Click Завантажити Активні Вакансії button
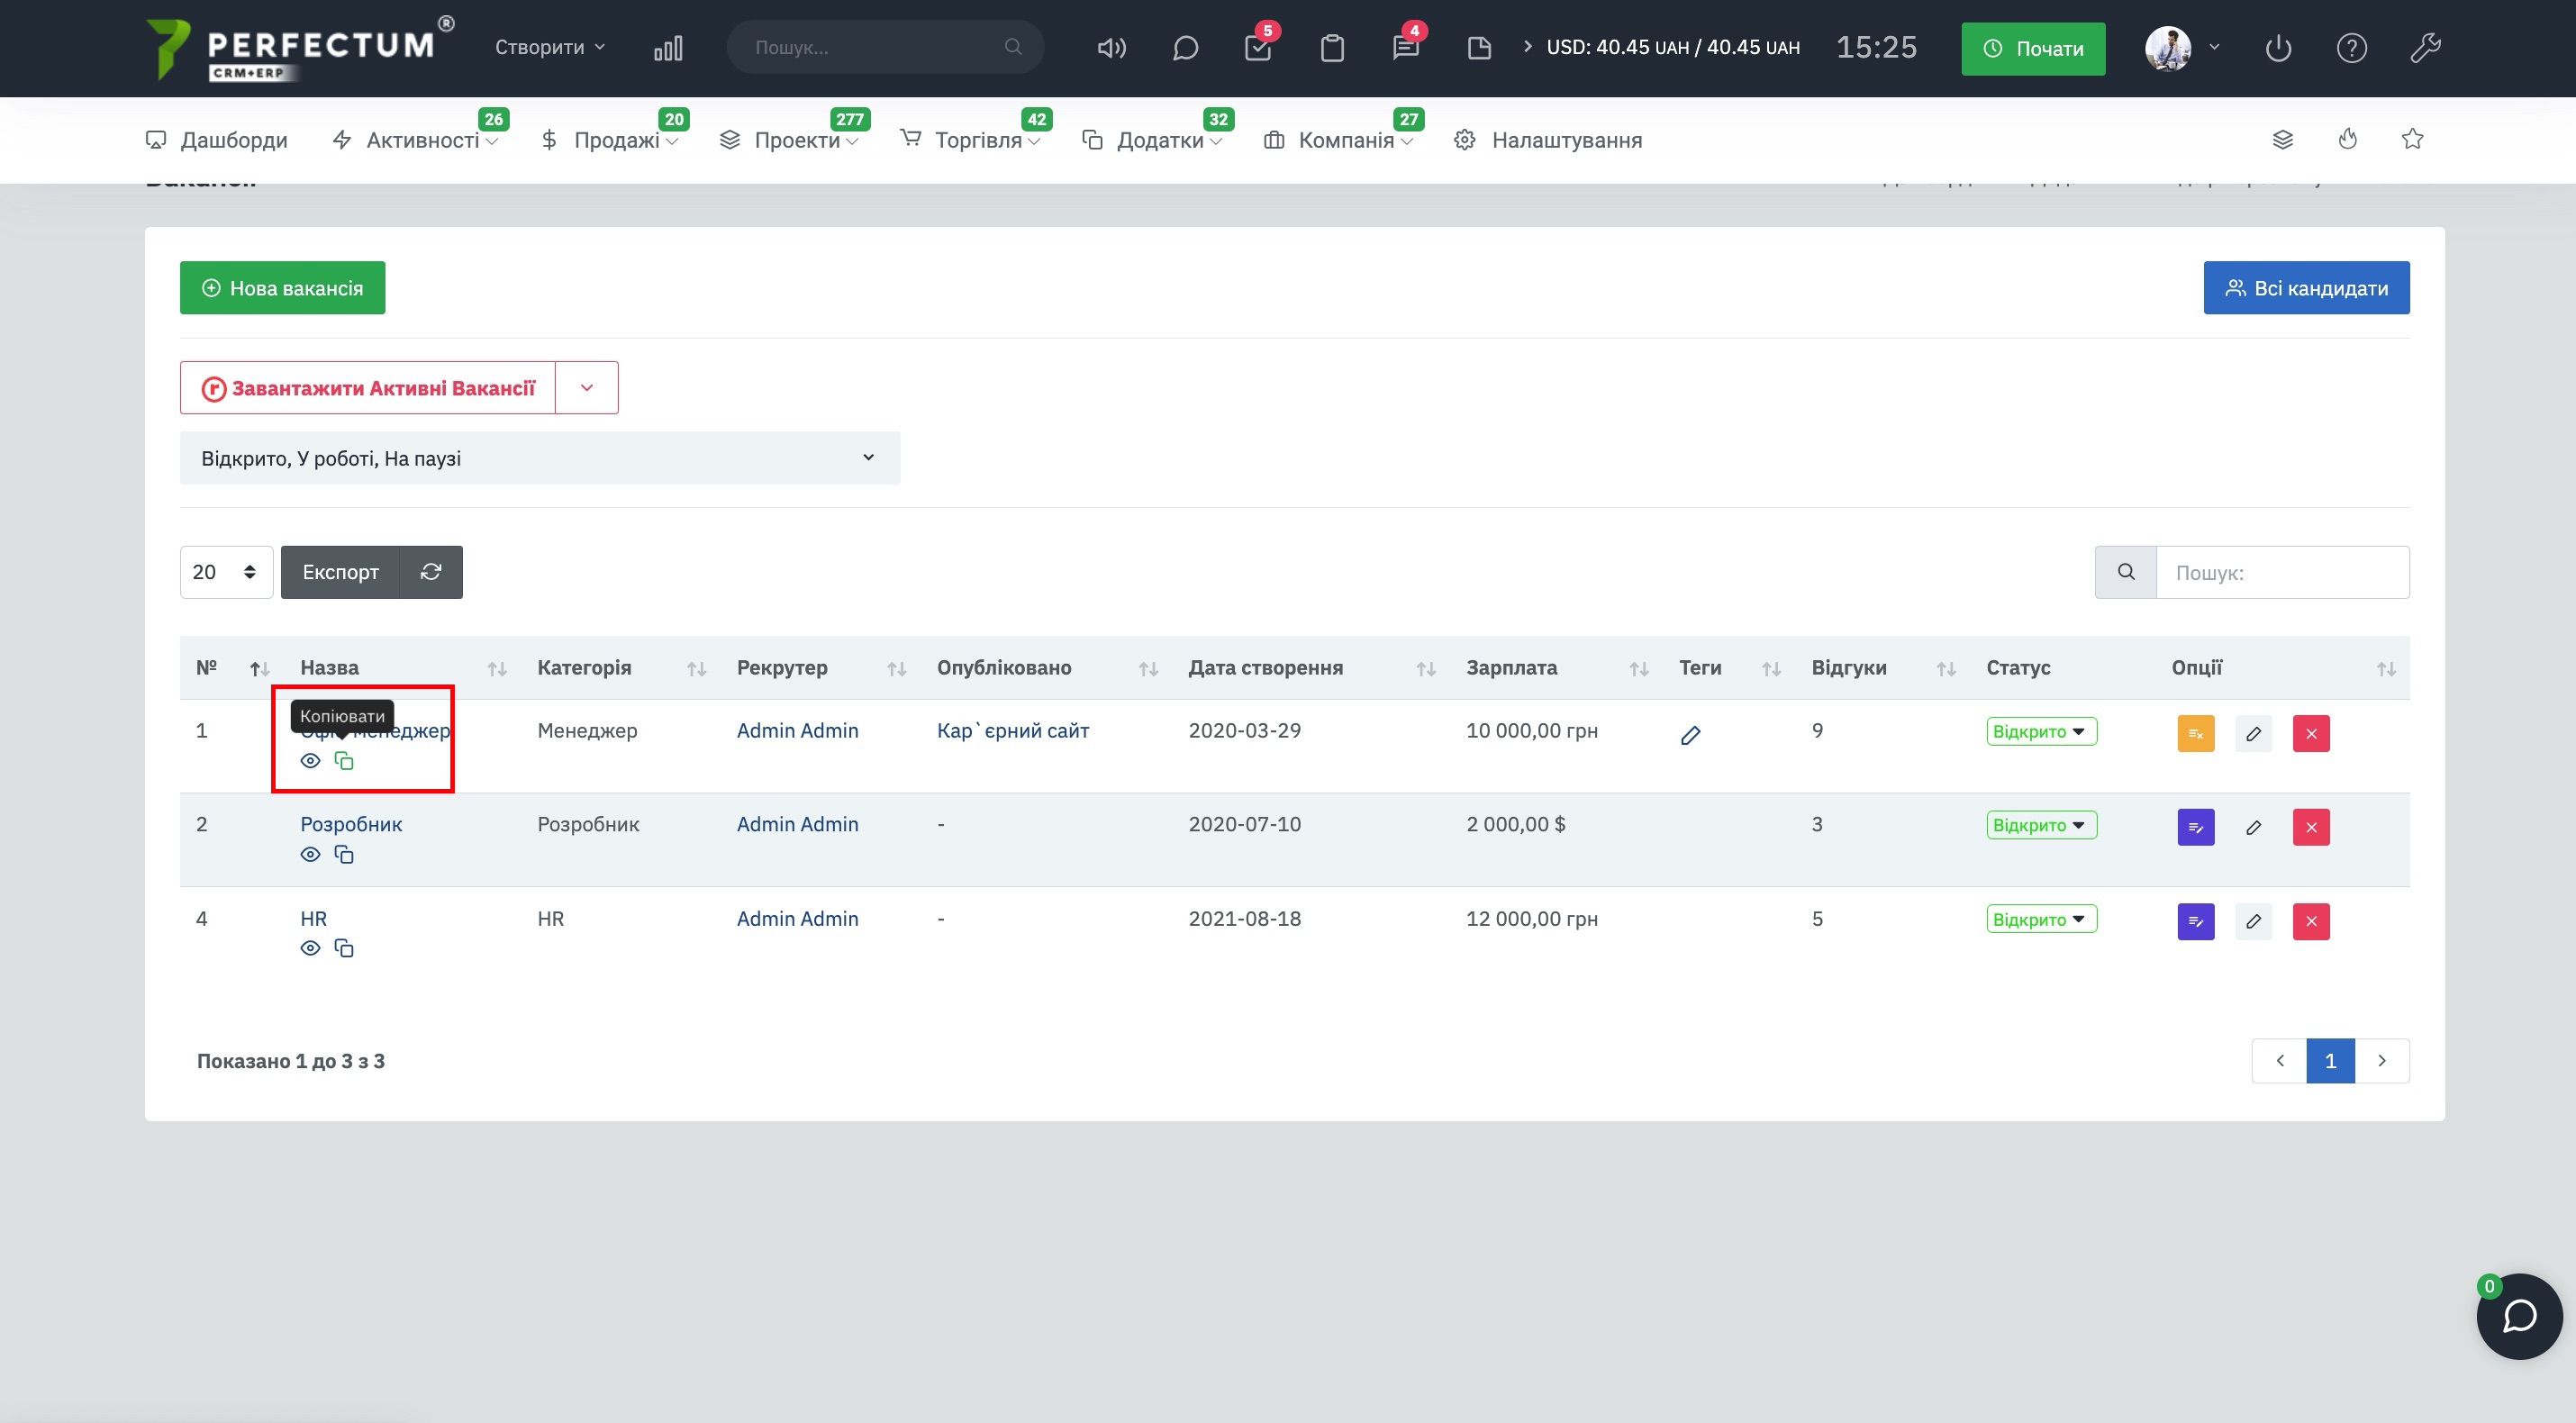 point(368,387)
